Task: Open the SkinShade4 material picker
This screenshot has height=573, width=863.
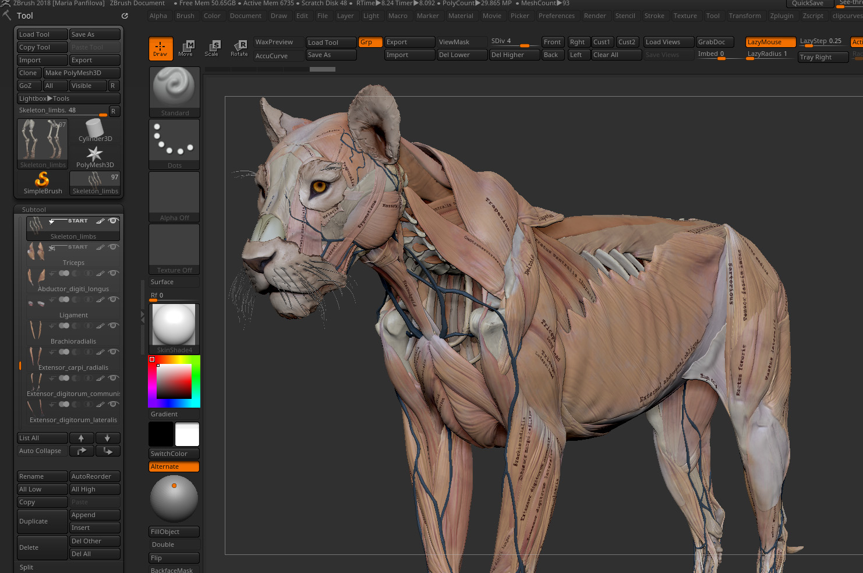Action: 174,329
